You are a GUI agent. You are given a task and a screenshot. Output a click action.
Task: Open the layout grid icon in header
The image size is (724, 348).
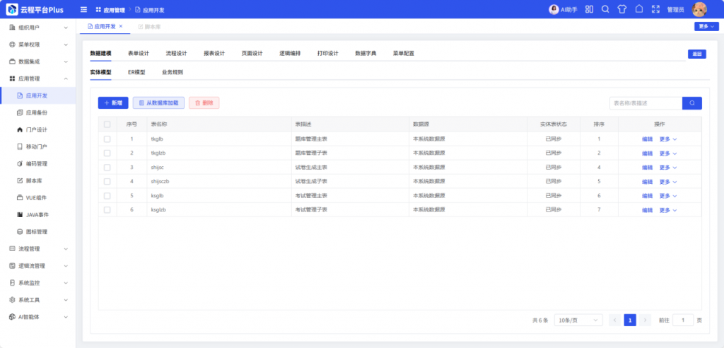coord(589,9)
